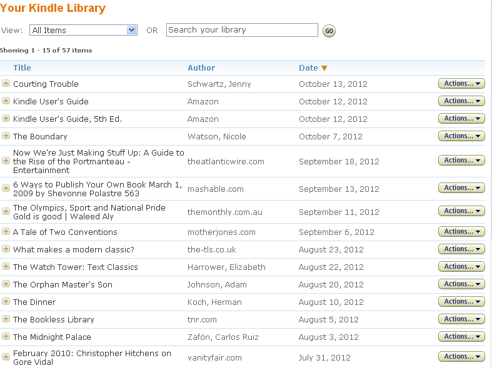Open Actions menu for The Midnight Palace
492x368 pixels.
click(461, 337)
